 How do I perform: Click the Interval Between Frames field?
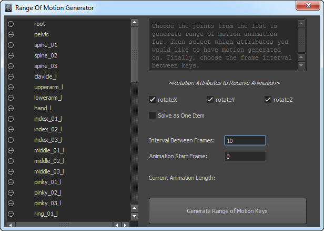245,140
